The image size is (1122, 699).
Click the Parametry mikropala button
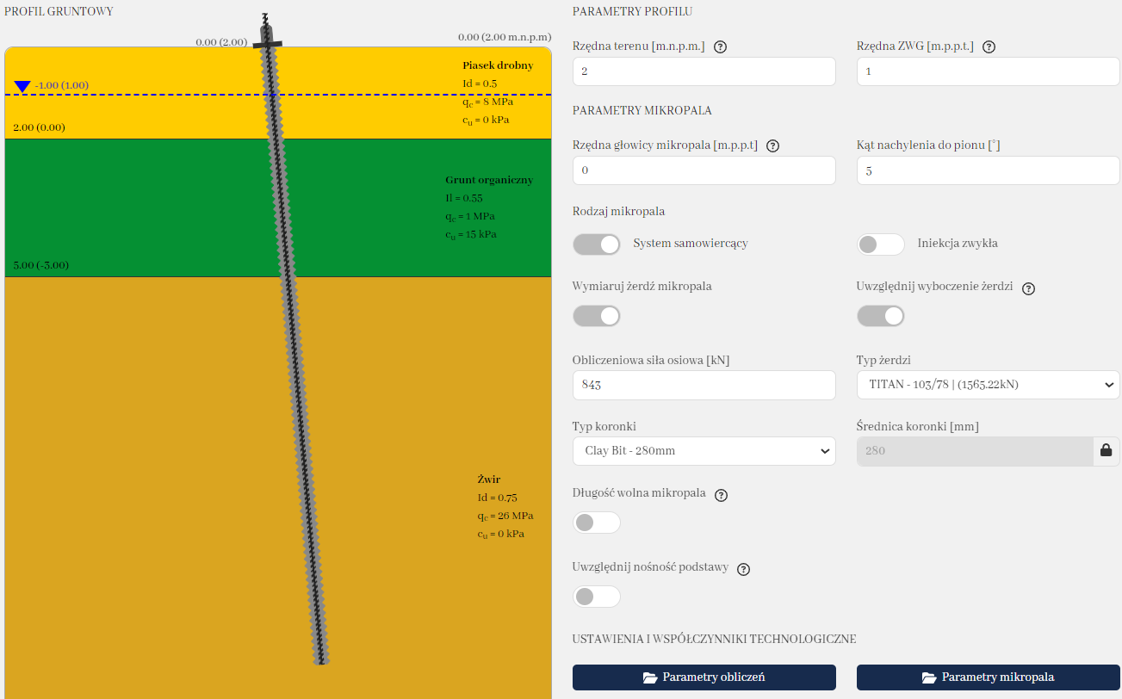[x=988, y=677]
